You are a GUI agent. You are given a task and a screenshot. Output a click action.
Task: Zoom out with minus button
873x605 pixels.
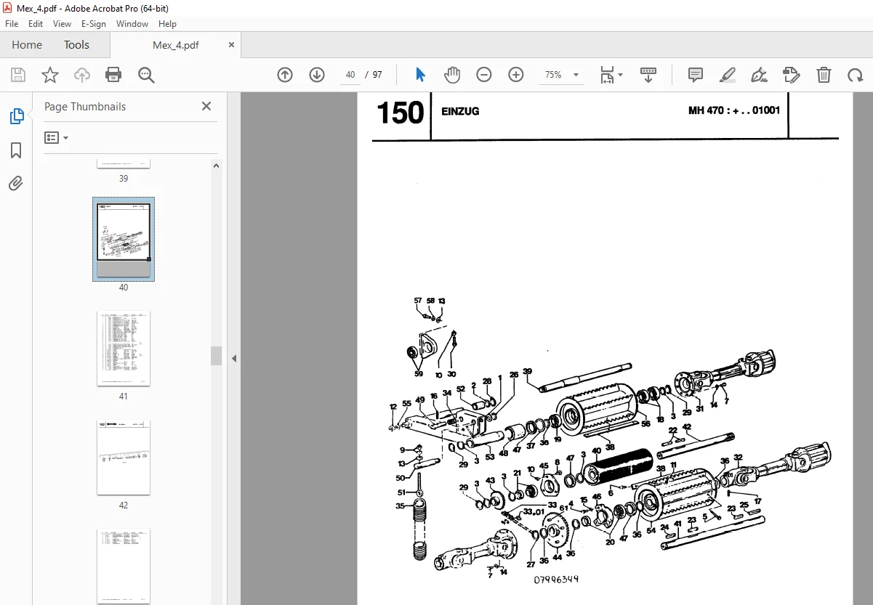pos(484,75)
